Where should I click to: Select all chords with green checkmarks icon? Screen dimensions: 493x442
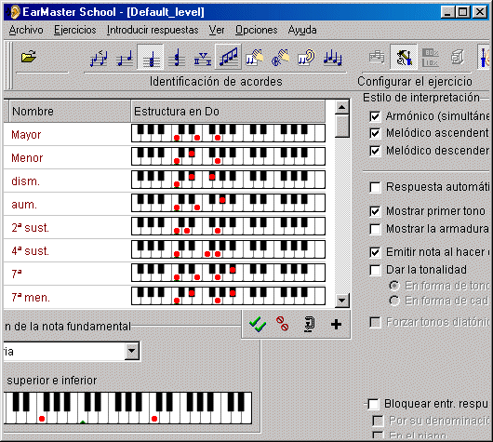pos(257,325)
